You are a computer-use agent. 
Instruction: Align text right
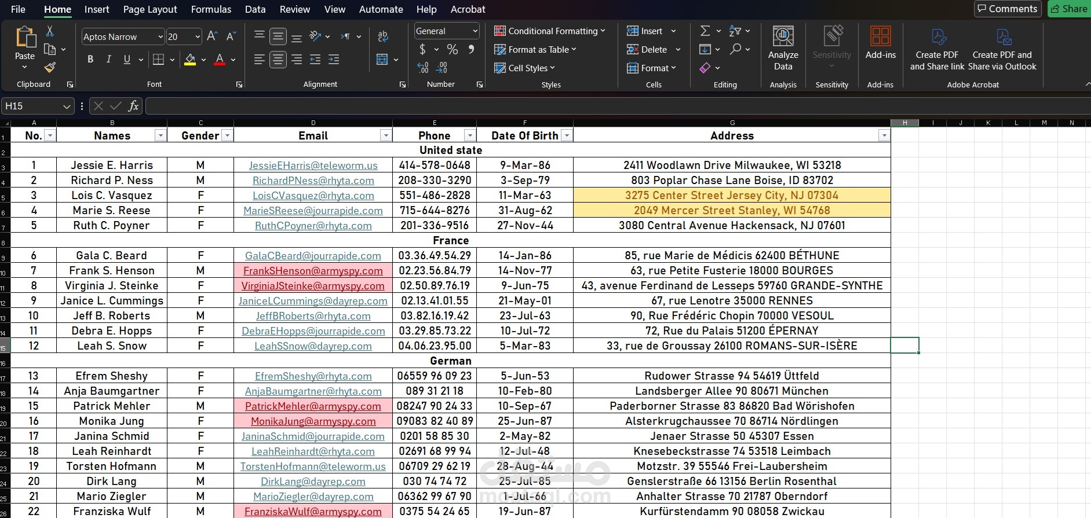pos(297,60)
